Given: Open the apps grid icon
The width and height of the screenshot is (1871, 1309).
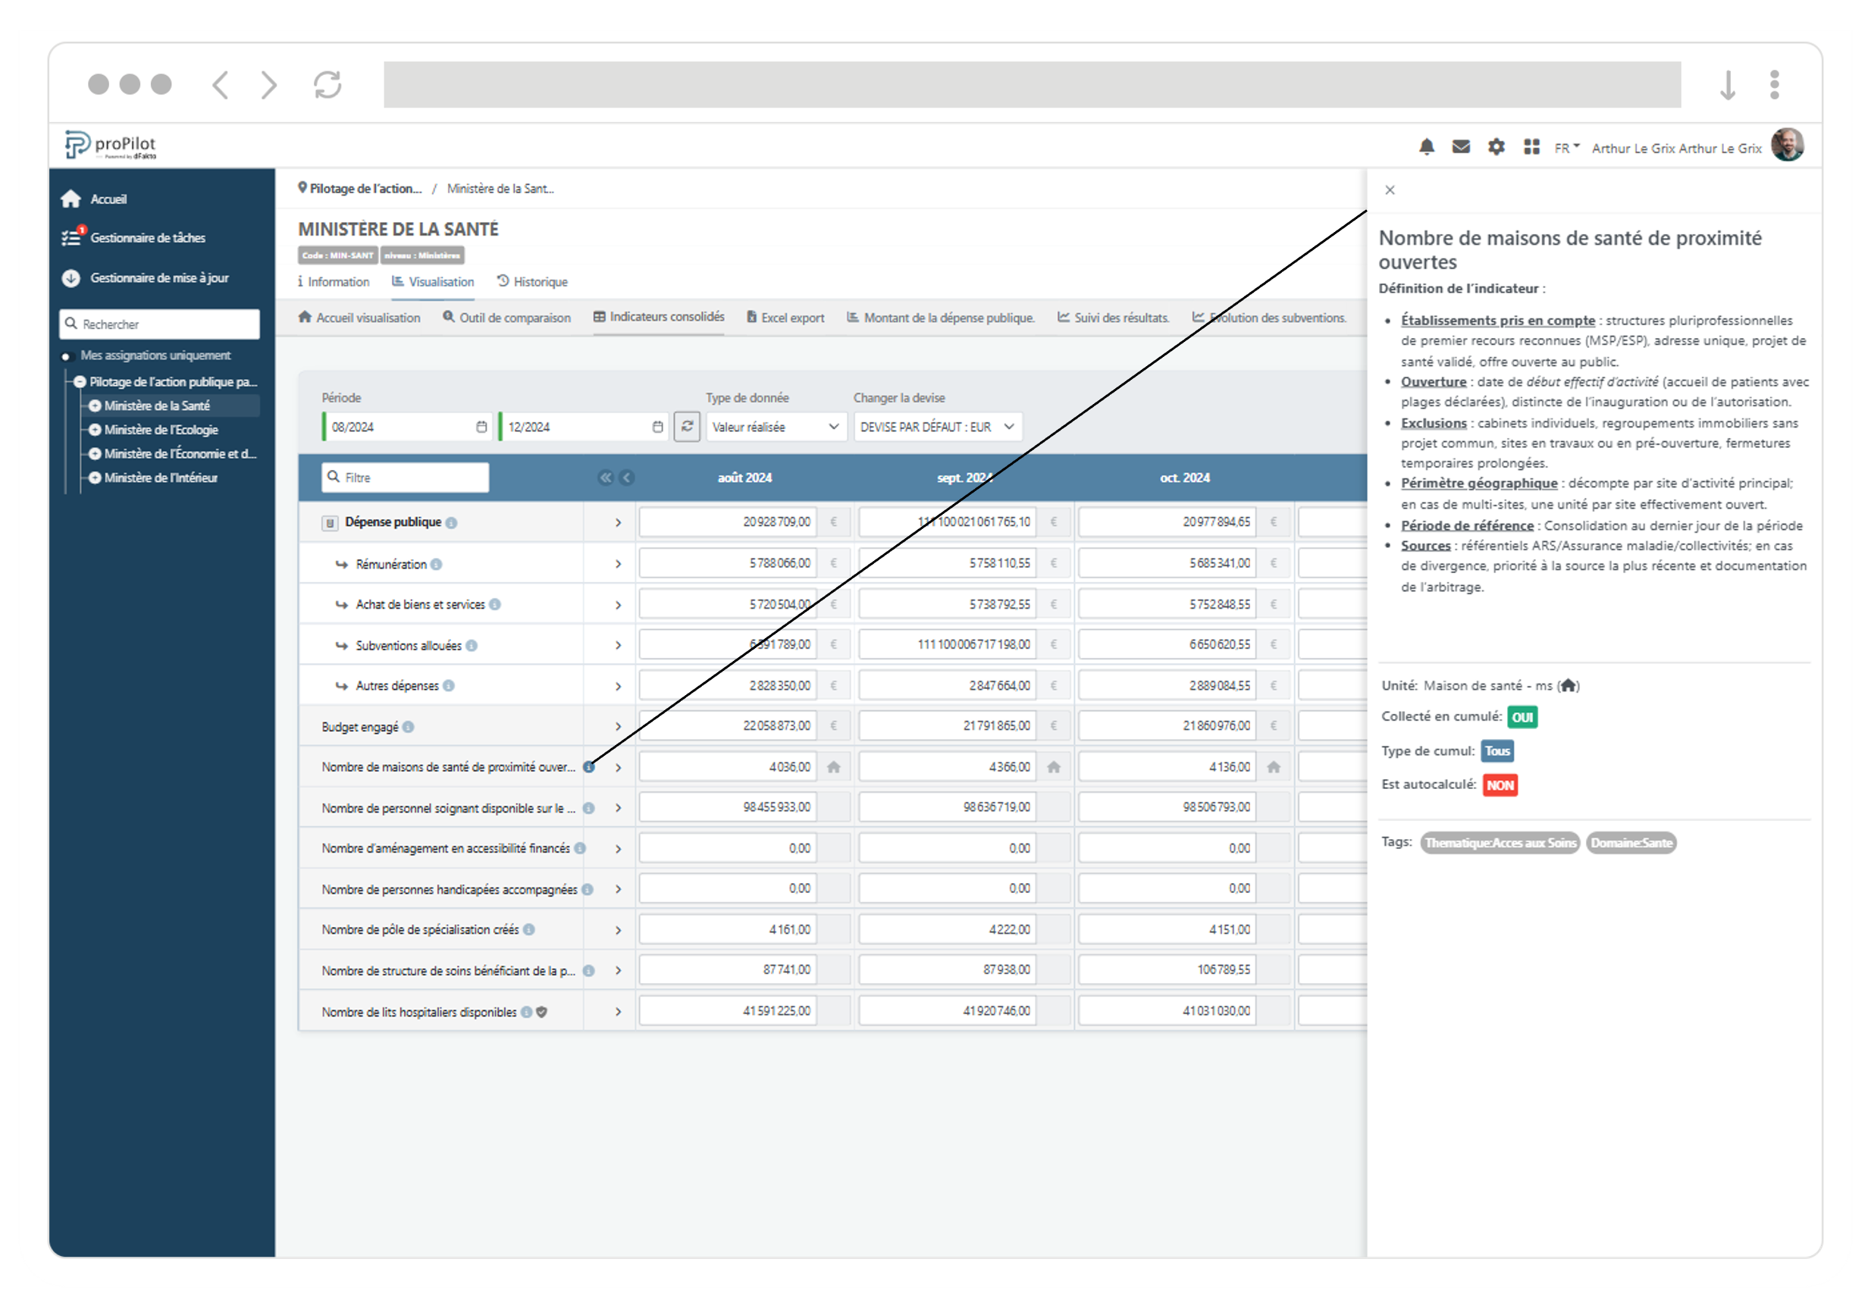Looking at the screenshot, I should [x=1532, y=146].
